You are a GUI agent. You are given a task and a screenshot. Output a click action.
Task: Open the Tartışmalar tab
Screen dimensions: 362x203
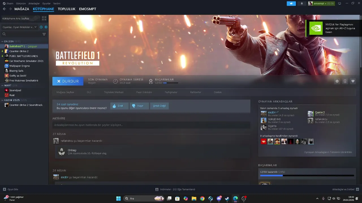tap(171, 92)
